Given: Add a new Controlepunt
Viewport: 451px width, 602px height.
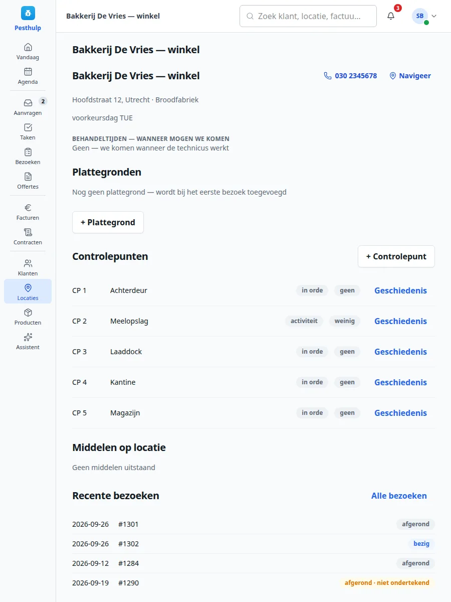Looking at the screenshot, I should coord(396,256).
